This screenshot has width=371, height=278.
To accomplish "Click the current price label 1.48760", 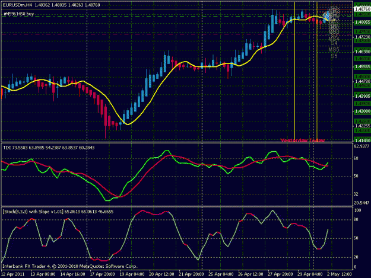I will [362, 9].
